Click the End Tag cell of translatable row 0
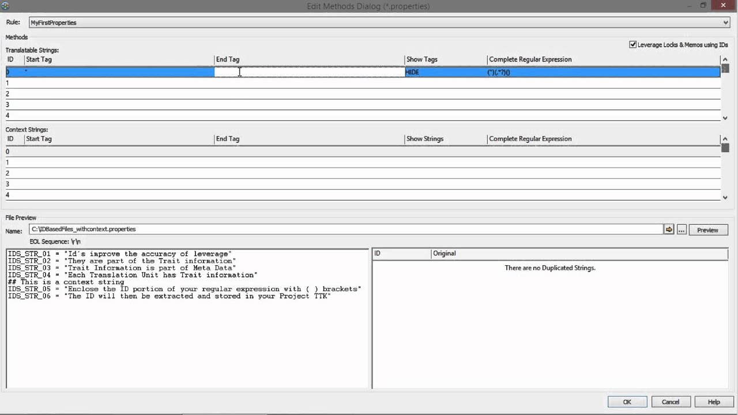738x415 pixels. [310, 72]
